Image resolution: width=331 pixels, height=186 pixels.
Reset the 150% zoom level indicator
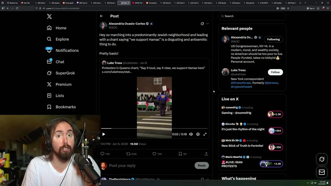tap(283, 8)
